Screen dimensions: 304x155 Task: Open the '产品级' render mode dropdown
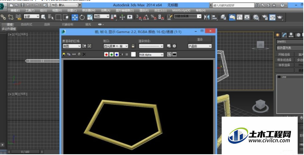[200, 46]
